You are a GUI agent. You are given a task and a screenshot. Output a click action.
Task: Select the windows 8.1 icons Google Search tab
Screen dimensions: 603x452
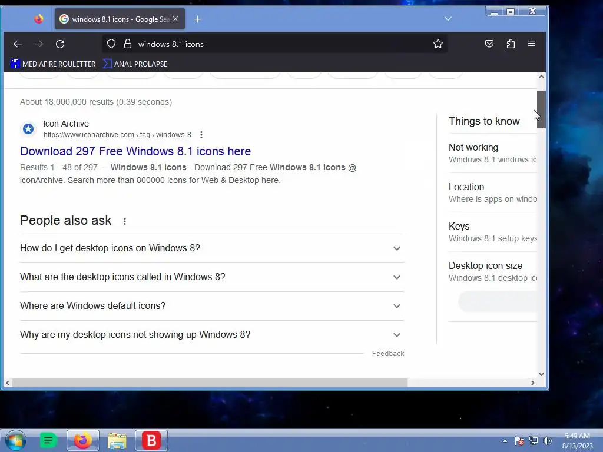click(120, 19)
